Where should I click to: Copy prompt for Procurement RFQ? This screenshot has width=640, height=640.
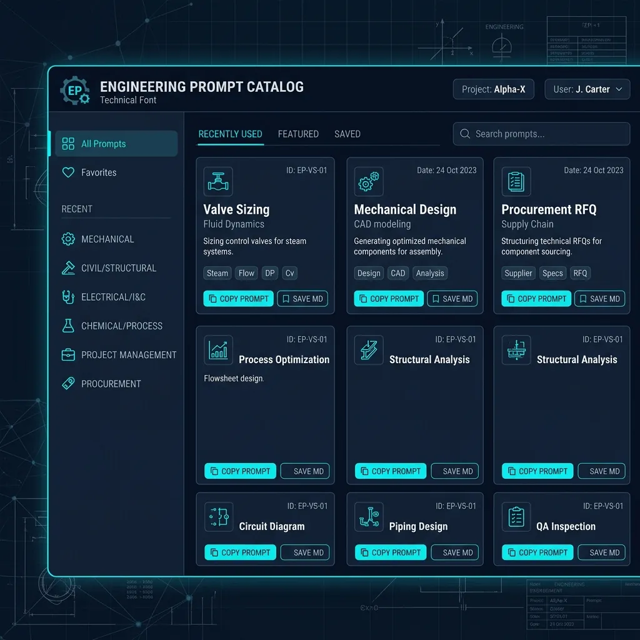pos(536,298)
